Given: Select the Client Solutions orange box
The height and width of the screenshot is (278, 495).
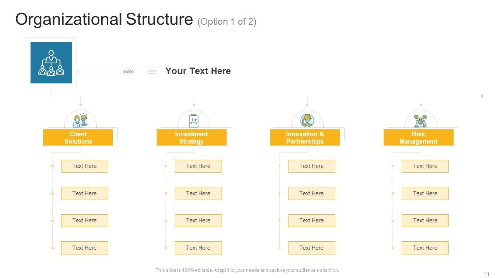Looking at the screenshot, I should tap(78, 137).
